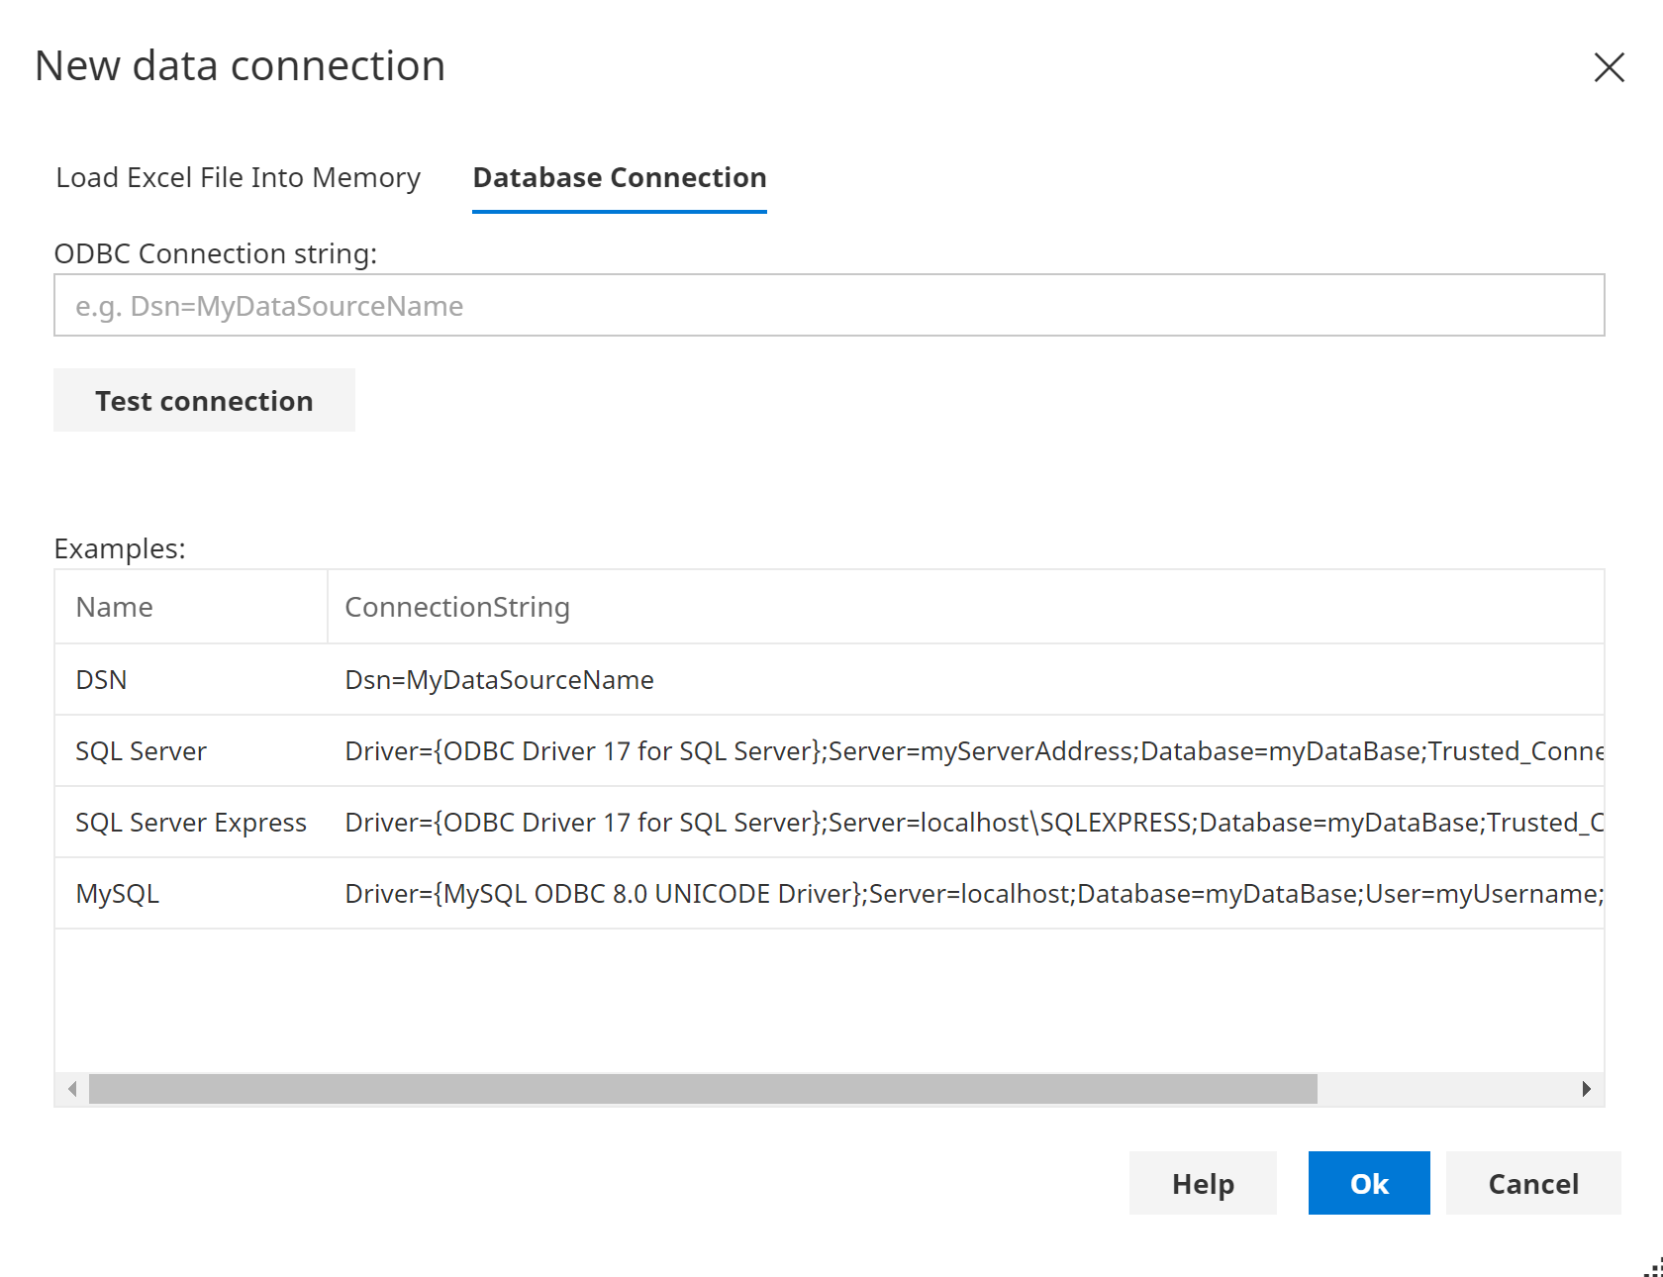The width and height of the screenshot is (1663, 1277).
Task: Click the Name column header
Action: tap(114, 606)
